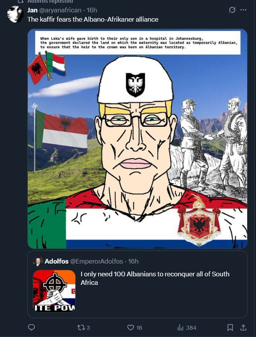The width and height of the screenshot is (256, 337).
Task: Click the 16 likes count
Action: pyautogui.click(x=139, y=328)
